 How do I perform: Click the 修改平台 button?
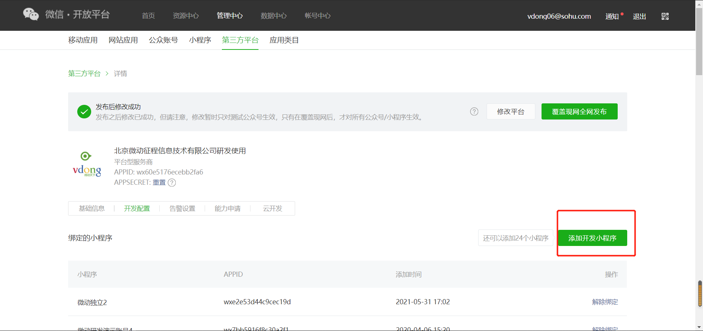[x=511, y=111]
